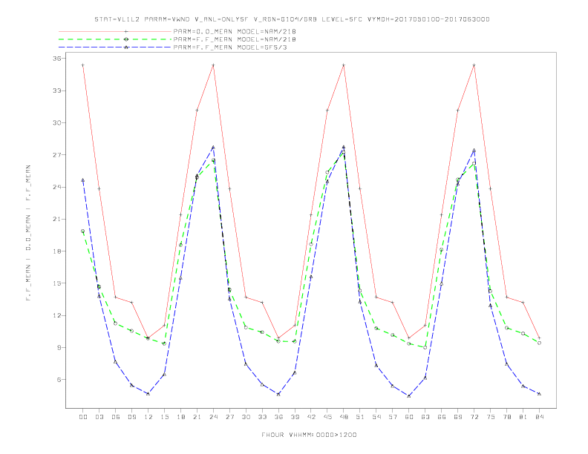Click the blue dashed line sample in legend
The width and height of the screenshot is (588, 454).
coord(115,47)
